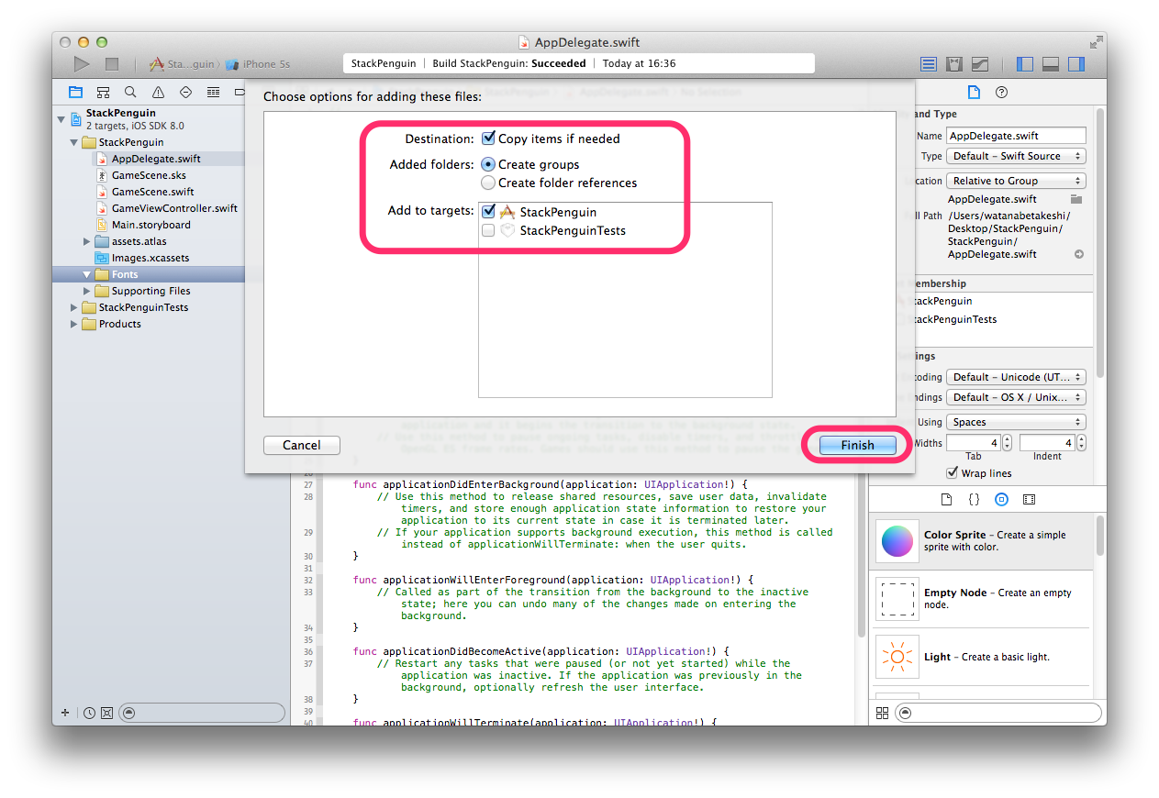
Task: Show the Assistant editor (bow-tie icon)
Action: pos(953,62)
